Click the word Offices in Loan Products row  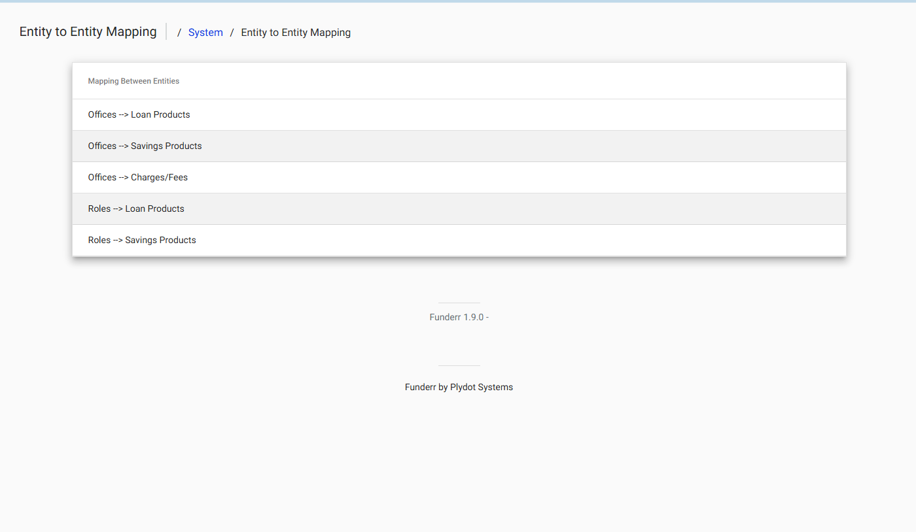pyautogui.click(x=102, y=114)
